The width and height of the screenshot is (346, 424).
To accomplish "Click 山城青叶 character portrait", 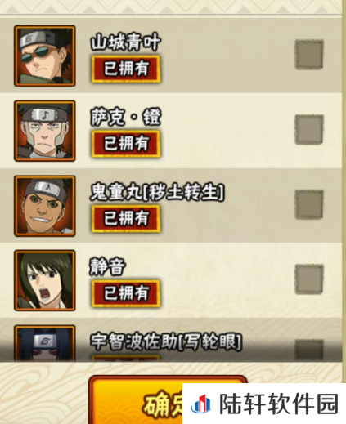I will click(45, 56).
